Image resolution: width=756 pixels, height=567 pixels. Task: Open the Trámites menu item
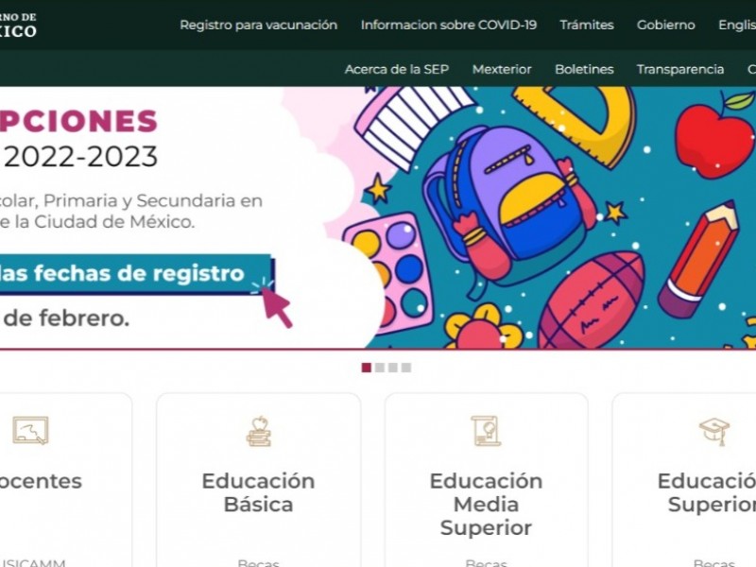pos(587,26)
